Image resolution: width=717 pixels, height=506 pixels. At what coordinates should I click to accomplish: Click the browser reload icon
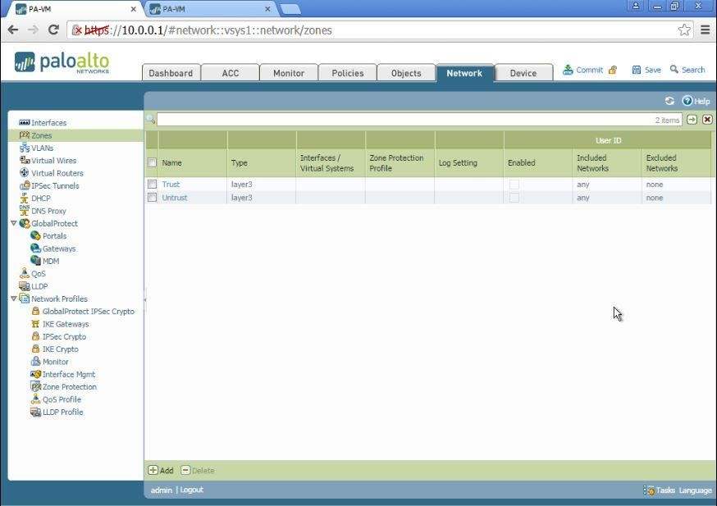click(53, 30)
